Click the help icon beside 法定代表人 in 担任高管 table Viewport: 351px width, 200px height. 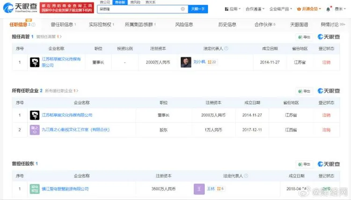click(226, 49)
